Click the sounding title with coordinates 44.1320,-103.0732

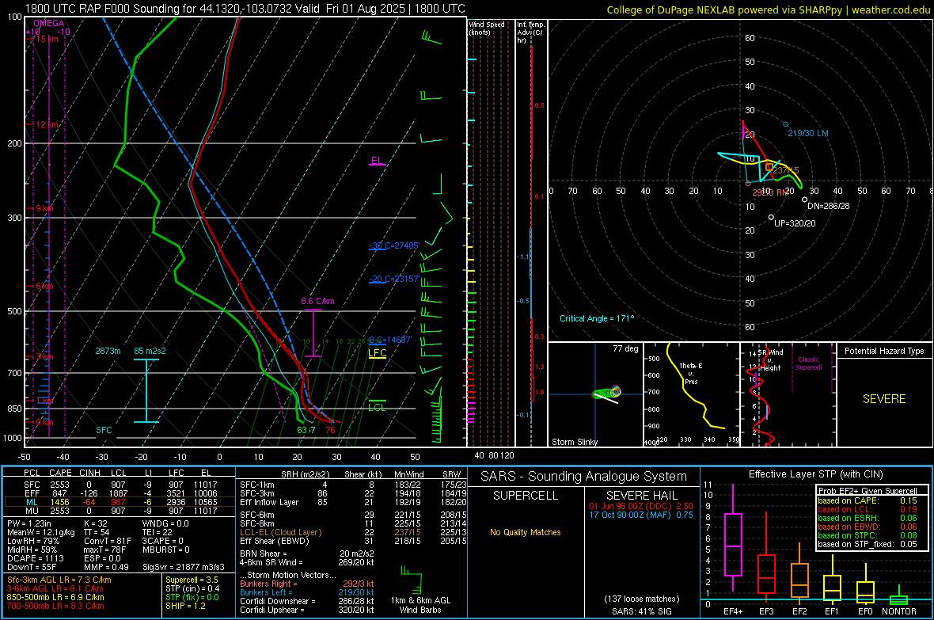(245, 9)
